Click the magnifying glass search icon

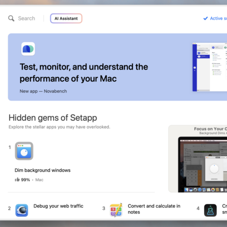tap(11, 19)
